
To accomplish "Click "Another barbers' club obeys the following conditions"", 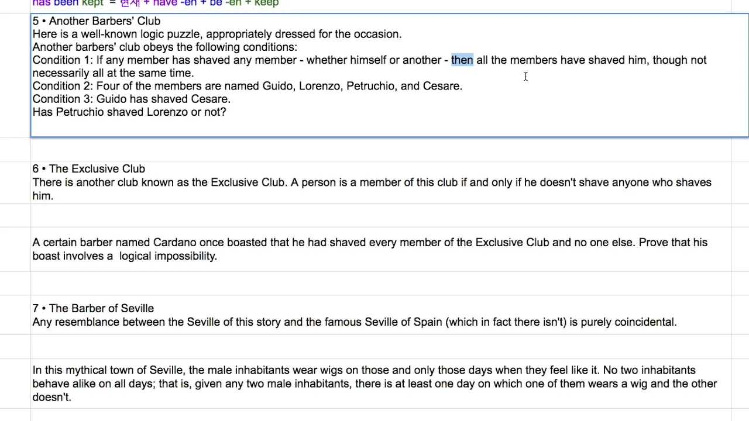I will [165, 47].
